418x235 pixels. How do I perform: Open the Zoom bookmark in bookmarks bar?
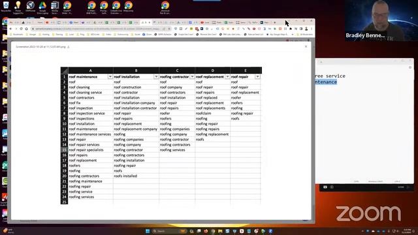point(147,35)
